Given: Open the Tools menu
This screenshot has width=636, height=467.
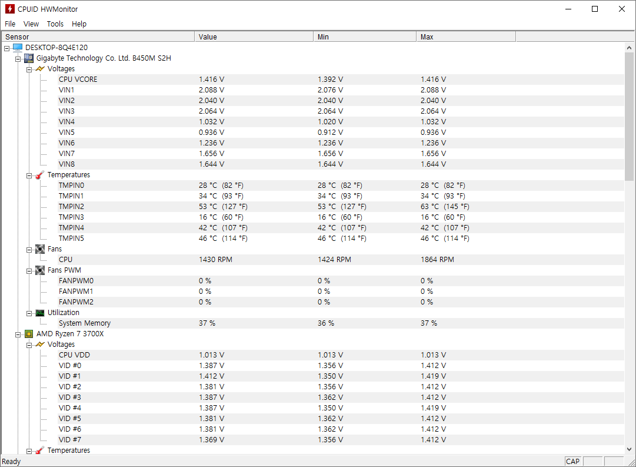Looking at the screenshot, I should click(x=55, y=24).
